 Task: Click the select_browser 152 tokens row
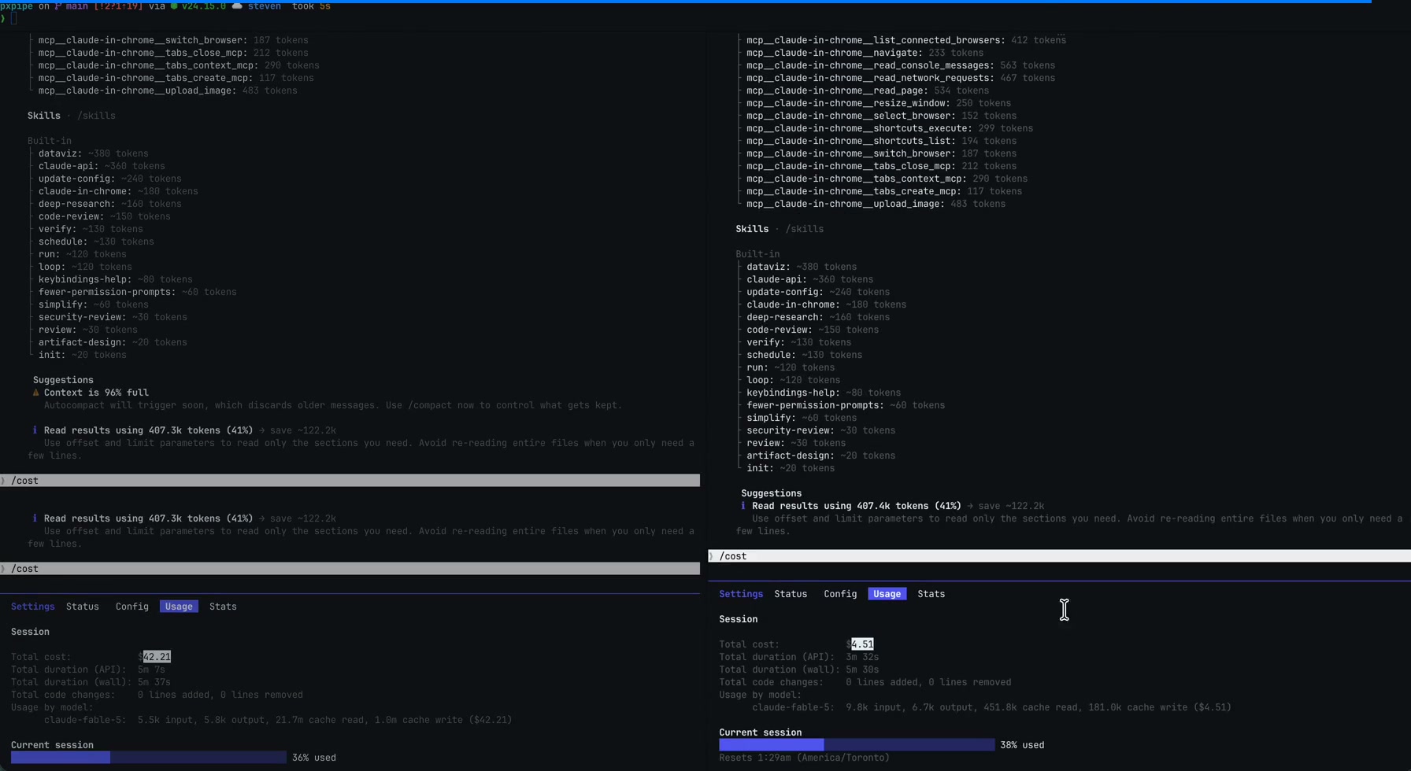coord(881,116)
